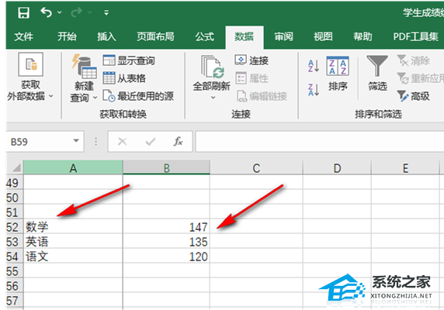Click inside the formula bar input
Screen dimensions: 444x310
tap(319, 141)
